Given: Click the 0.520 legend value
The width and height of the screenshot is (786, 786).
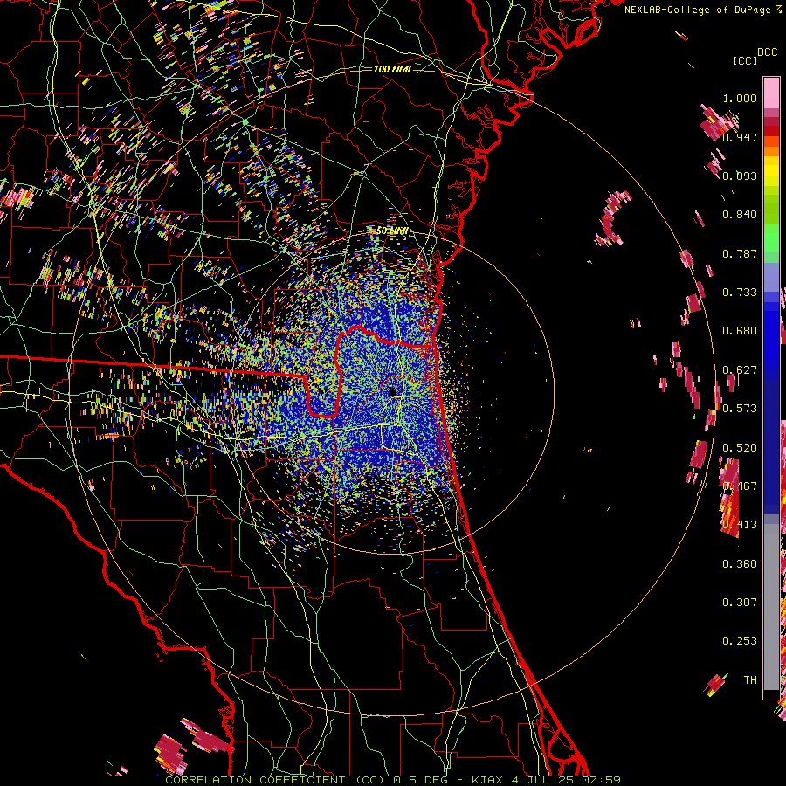Looking at the screenshot, I should 740,448.
